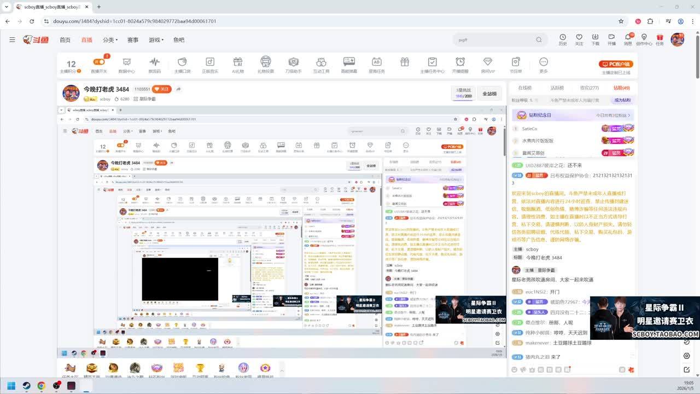Open the 历史 watch history icon
This screenshot has height=394, width=700.
tap(563, 39)
